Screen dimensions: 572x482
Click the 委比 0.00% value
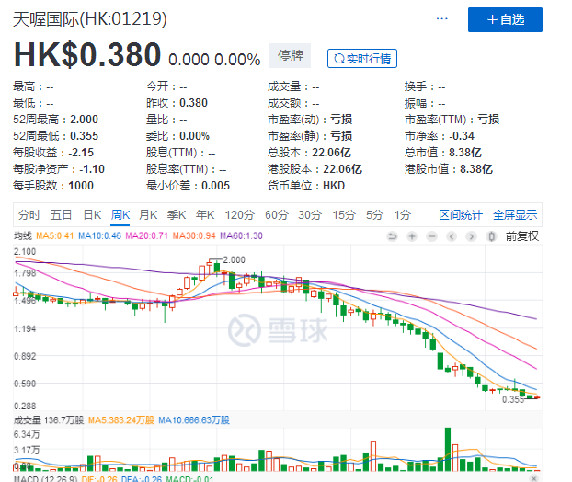click(x=194, y=136)
